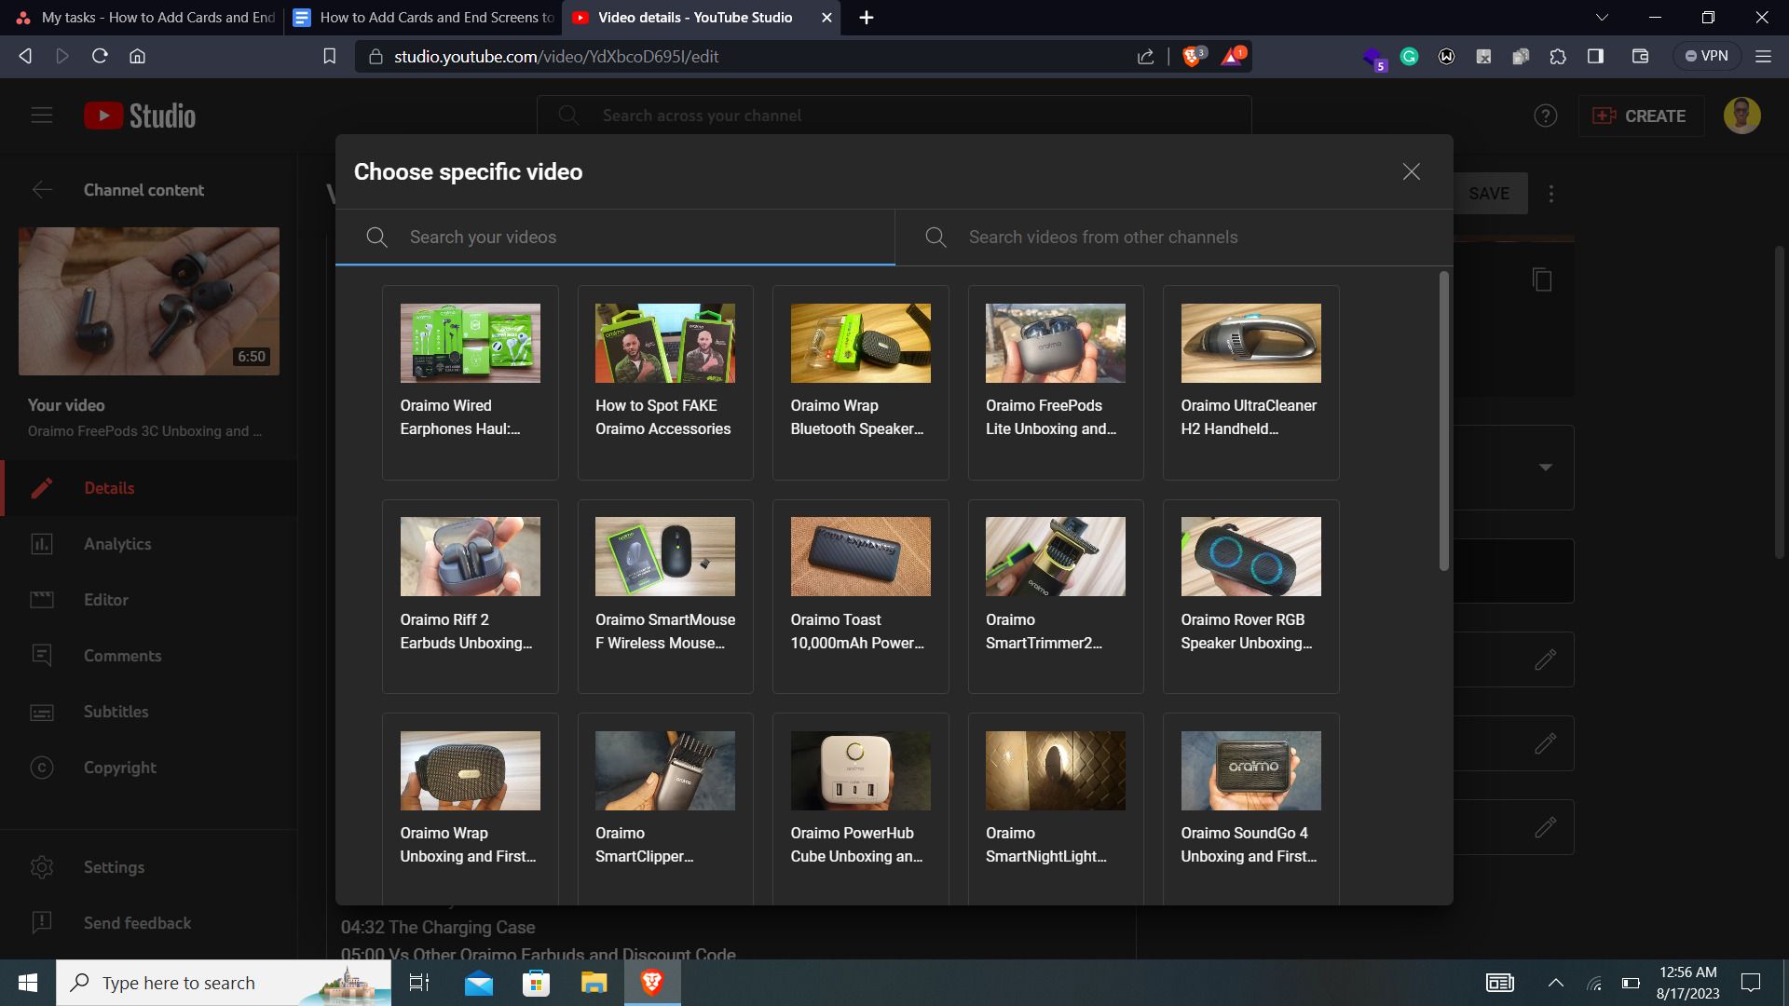Select Oraimo Toast 10,000mAh Power video
The image size is (1789, 1006).
(860, 596)
